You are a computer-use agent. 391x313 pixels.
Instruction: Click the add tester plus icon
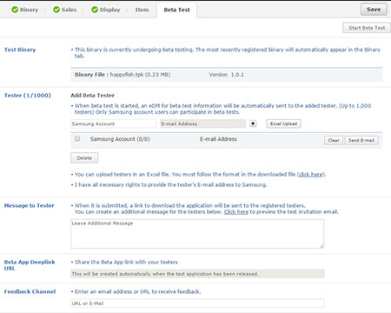click(x=253, y=123)
